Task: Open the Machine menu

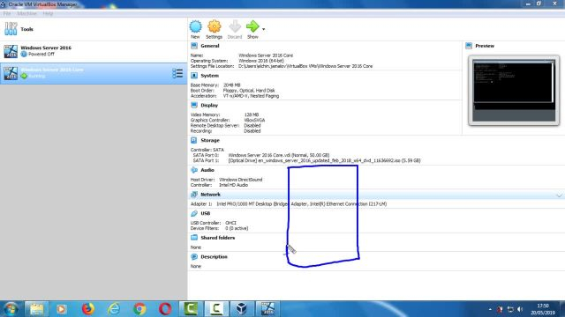Action: (x=26, y=14)
